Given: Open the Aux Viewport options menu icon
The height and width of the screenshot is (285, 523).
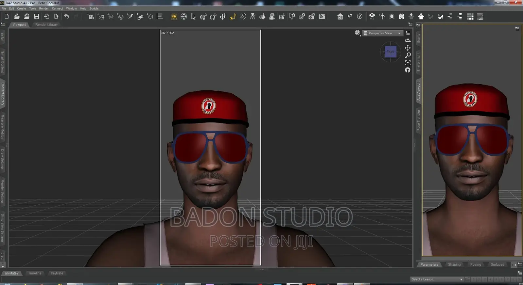Looking at the screenshot, I should pyautogui.click(x=517, y=28).
